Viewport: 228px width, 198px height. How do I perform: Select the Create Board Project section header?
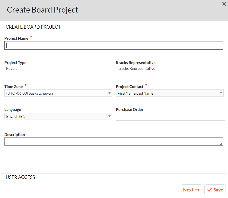coord(114,27)
